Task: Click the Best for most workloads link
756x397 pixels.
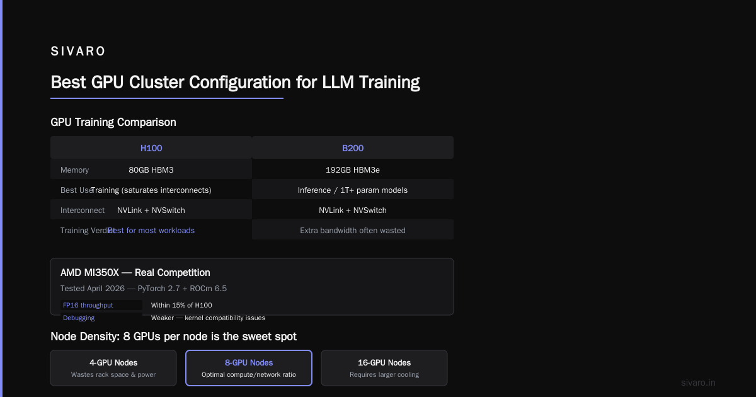Action: (151, 231)
